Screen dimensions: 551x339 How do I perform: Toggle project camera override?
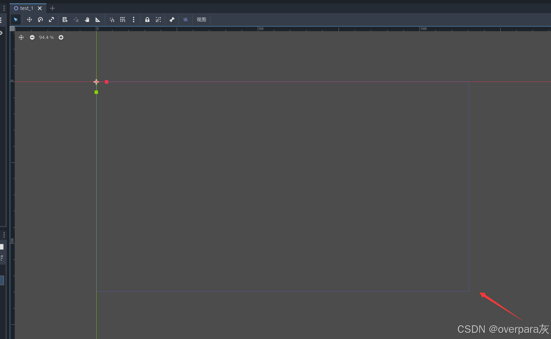click(185, 20)
